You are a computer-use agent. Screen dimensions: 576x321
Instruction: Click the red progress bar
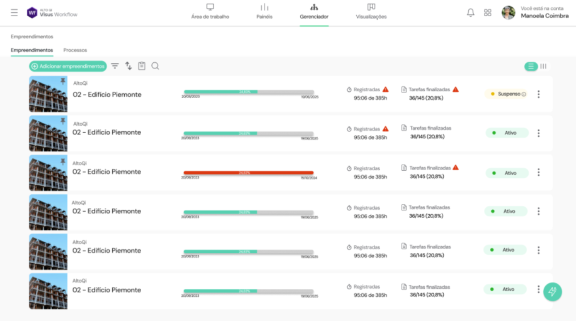(x=248, y=173)
